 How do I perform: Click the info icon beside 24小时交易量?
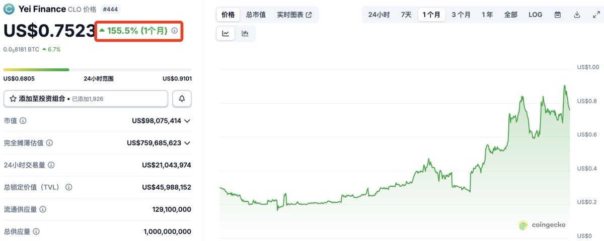tap(51, 165)
